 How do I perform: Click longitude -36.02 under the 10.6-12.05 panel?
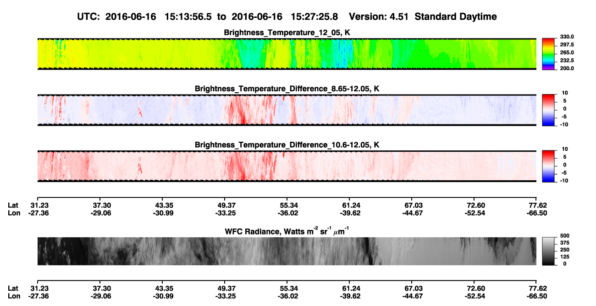(287, 213)
